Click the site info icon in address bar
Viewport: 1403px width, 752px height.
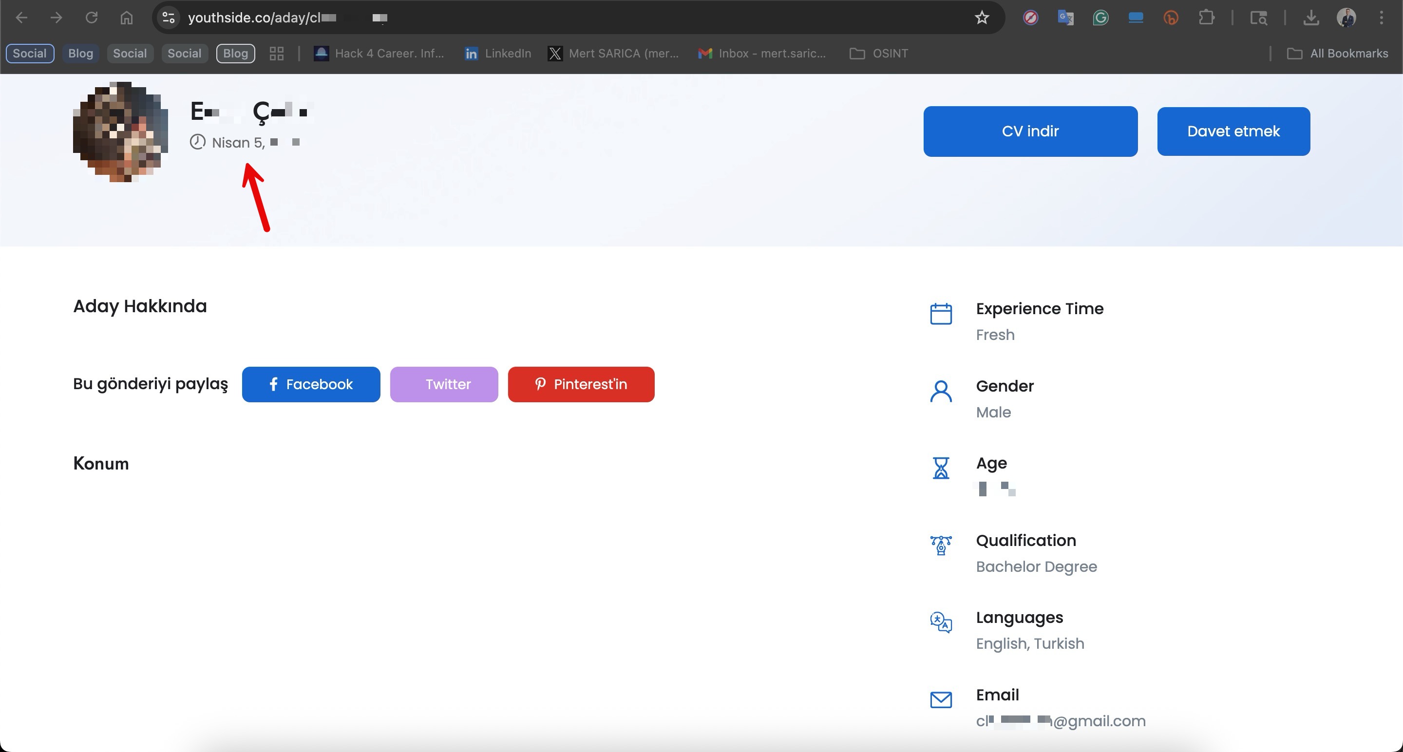pos(169,18)
